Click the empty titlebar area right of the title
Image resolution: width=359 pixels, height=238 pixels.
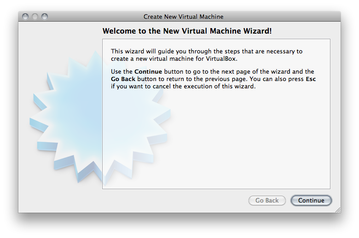point(281,17)
